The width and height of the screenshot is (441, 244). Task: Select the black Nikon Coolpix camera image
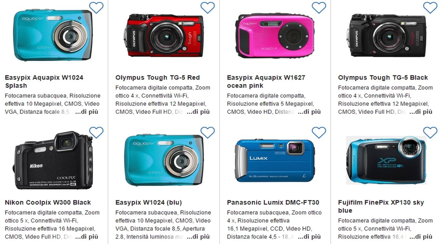[x=54, y=160]
